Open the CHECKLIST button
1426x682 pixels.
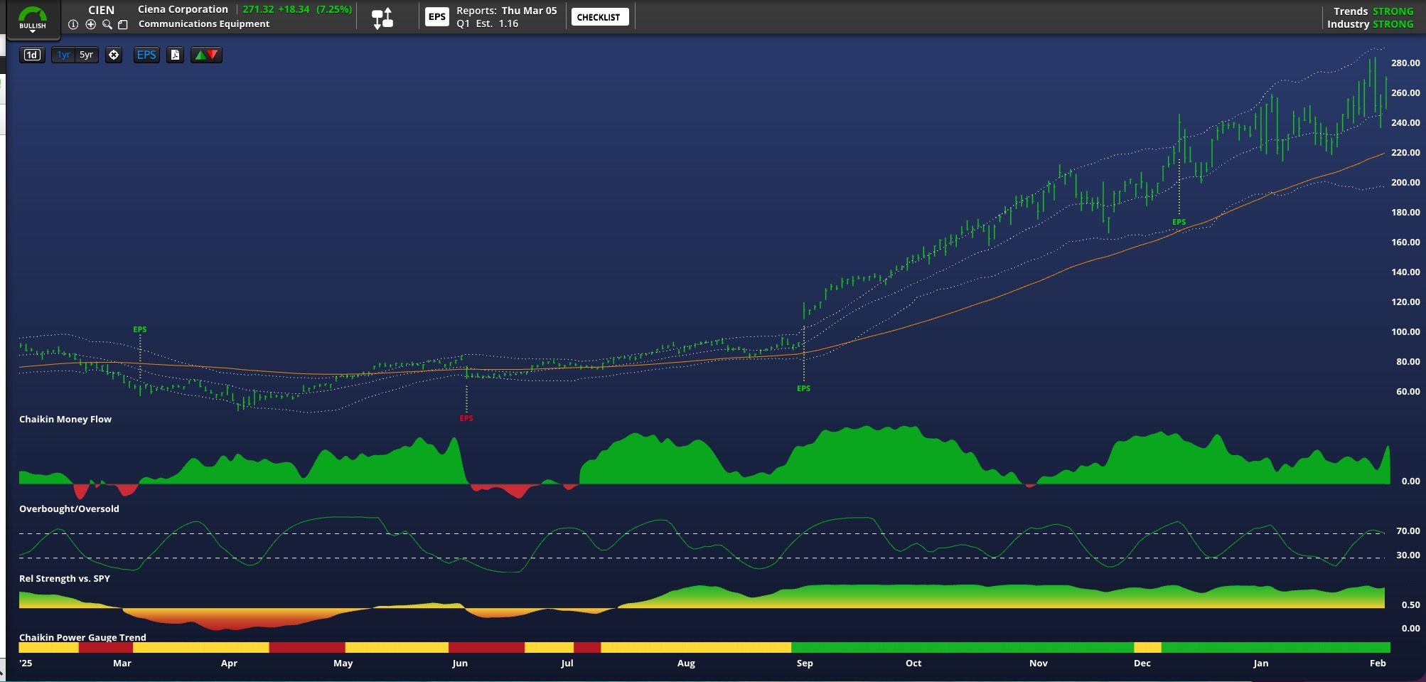pyautogui.click(x=599, y=17)
